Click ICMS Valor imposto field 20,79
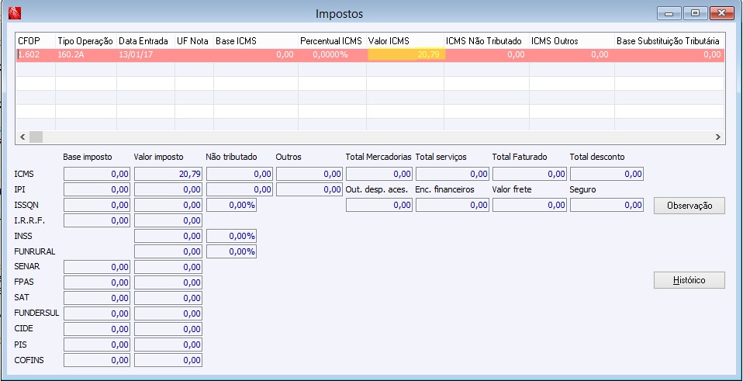The image size is (743, 381). pyautogui.click(x=168, y=175)
